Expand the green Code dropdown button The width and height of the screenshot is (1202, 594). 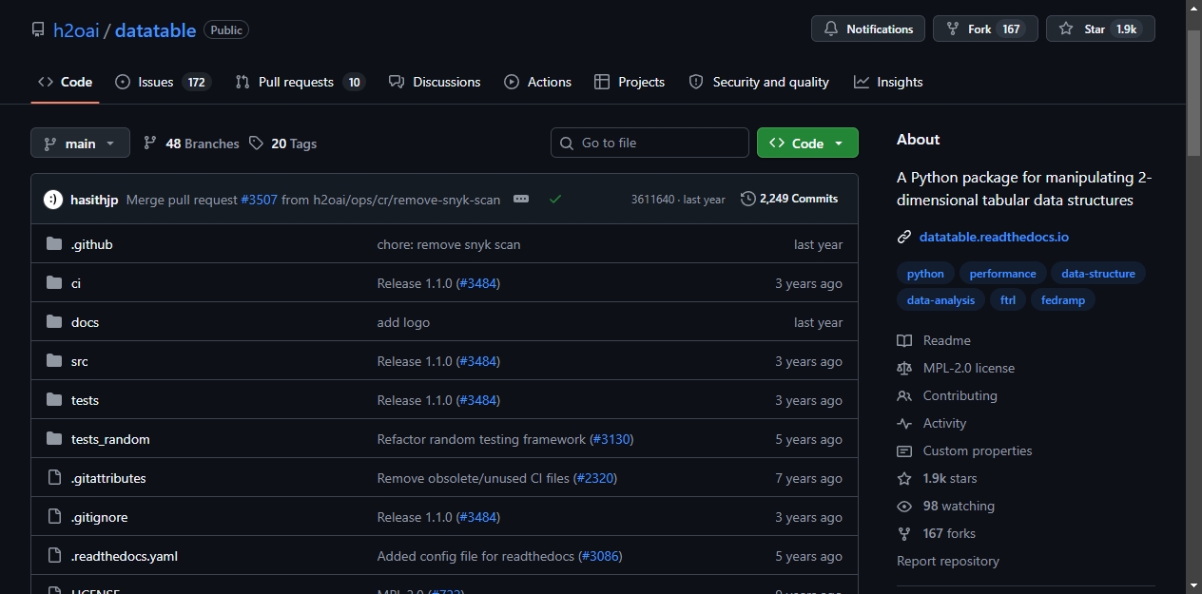[807, 143]
